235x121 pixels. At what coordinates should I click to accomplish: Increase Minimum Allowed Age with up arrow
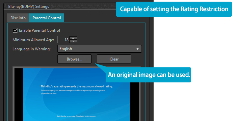[x=73, y=38]
